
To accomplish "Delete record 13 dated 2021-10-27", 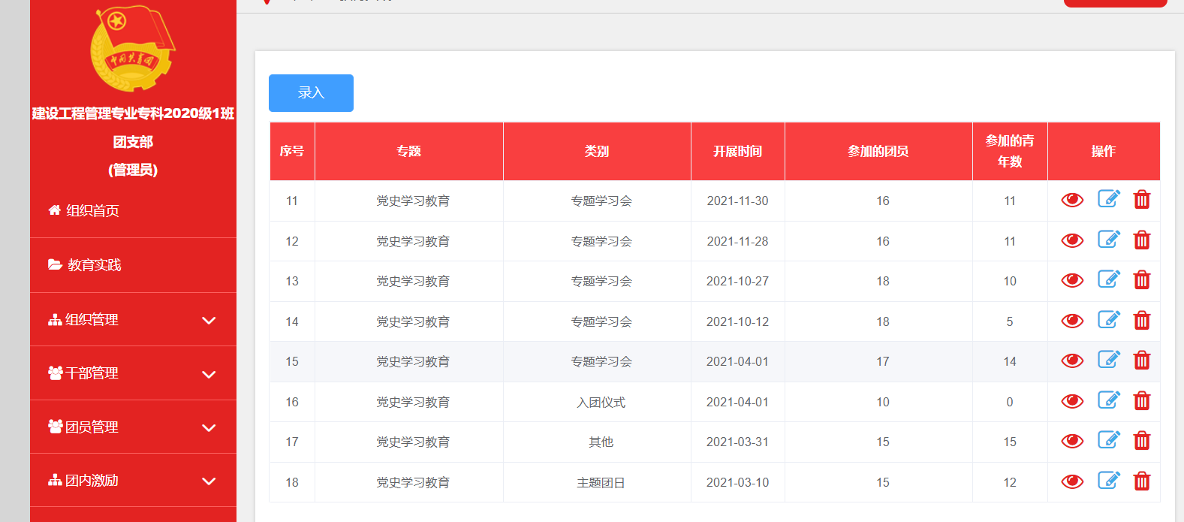I will coord(1141,280).
